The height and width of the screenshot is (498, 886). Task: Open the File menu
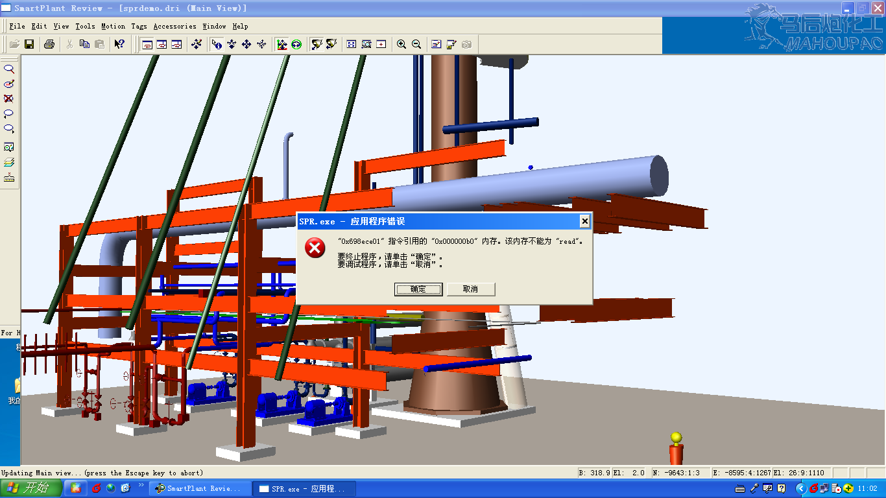click(17, 26)
